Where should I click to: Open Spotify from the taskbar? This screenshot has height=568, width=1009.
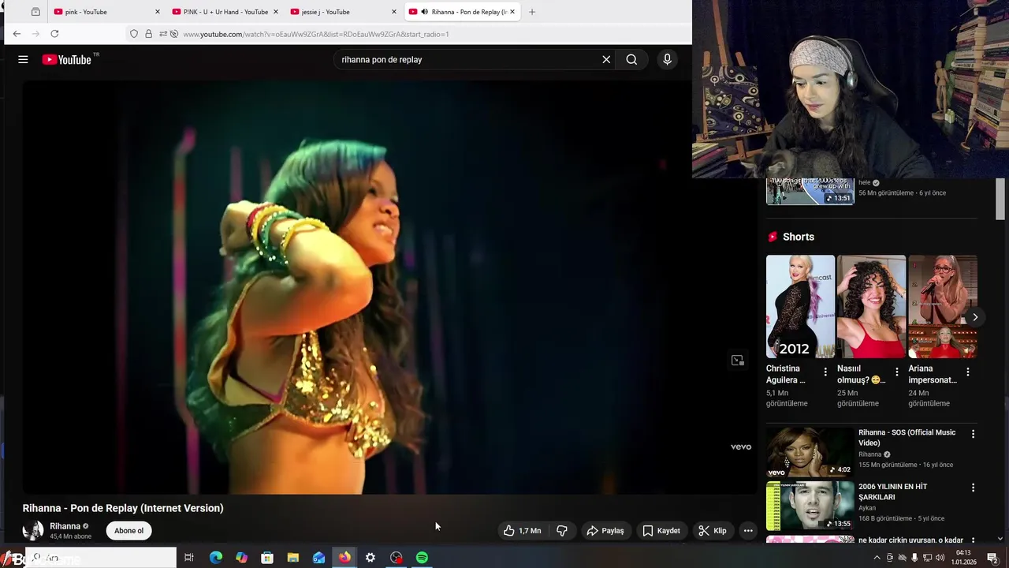[422, 558]
